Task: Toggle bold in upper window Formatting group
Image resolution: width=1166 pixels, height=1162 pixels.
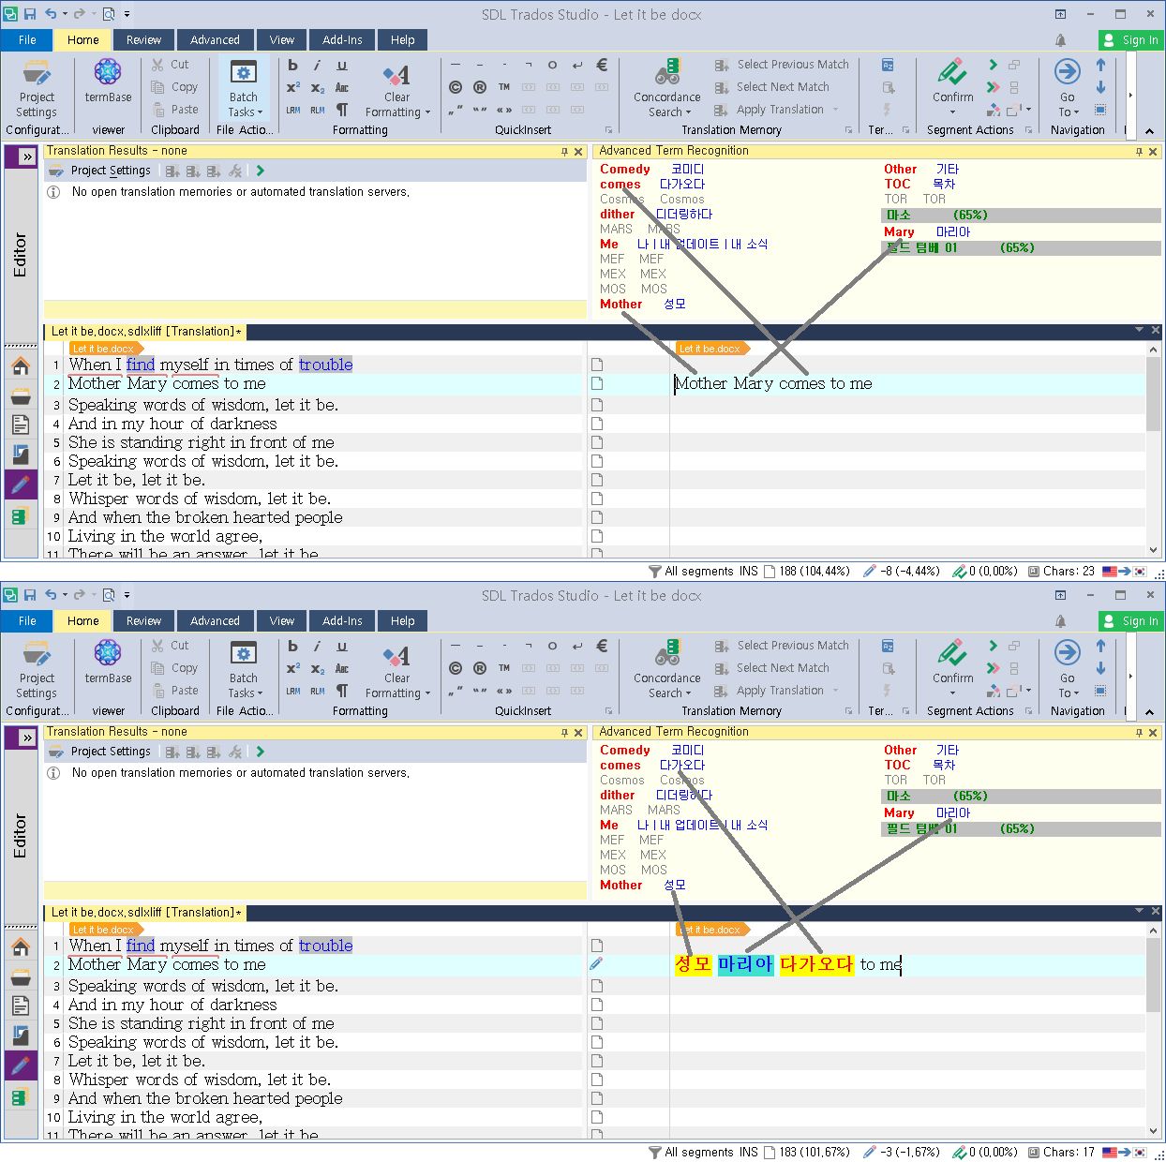Action: point(292,65)
